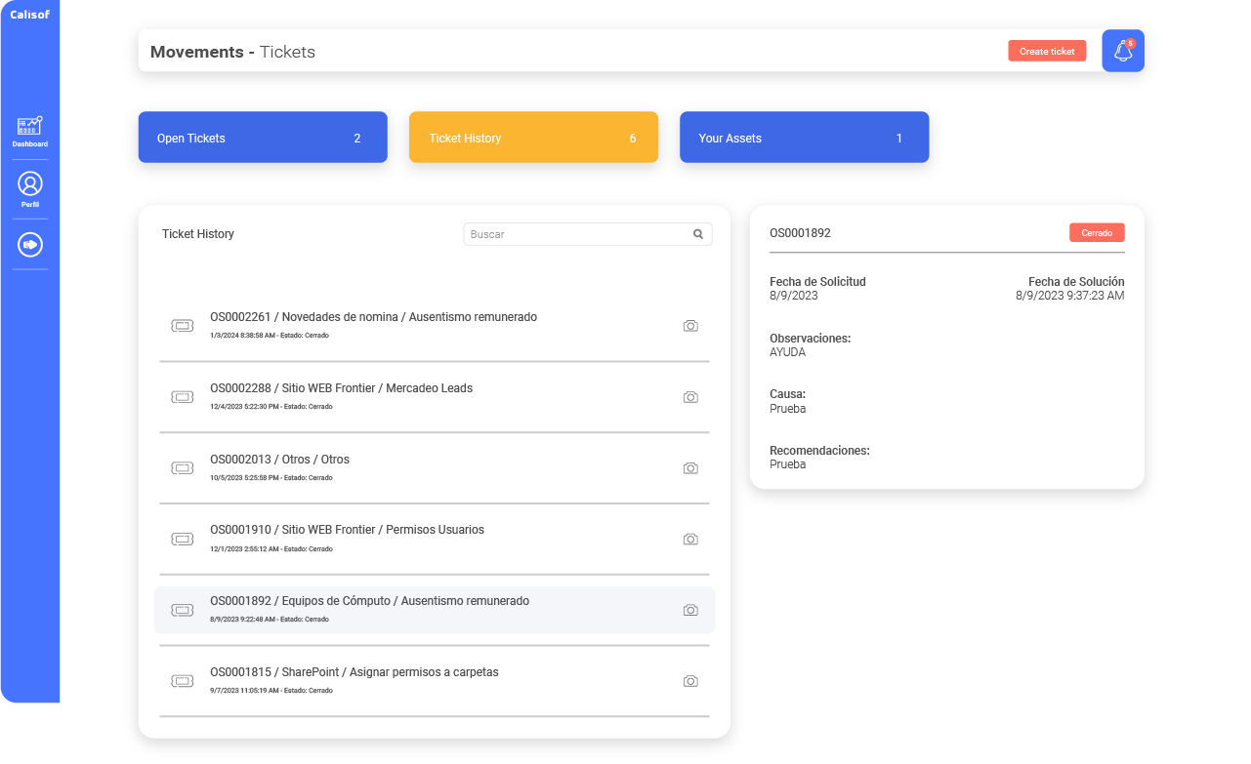Screen dimensions: 1251x764
Task: Focus the Buscar search field
Action: point(576,234)
